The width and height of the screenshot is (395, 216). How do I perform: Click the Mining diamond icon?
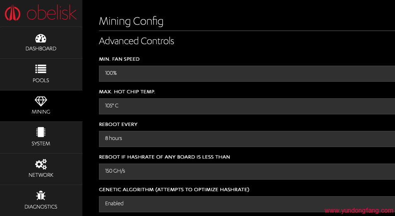point(41,101)
